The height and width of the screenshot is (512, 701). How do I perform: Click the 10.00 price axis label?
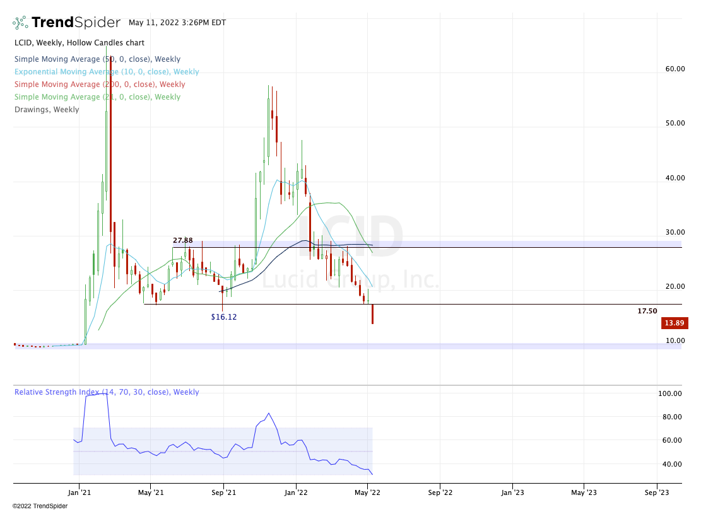pos(675,340)
